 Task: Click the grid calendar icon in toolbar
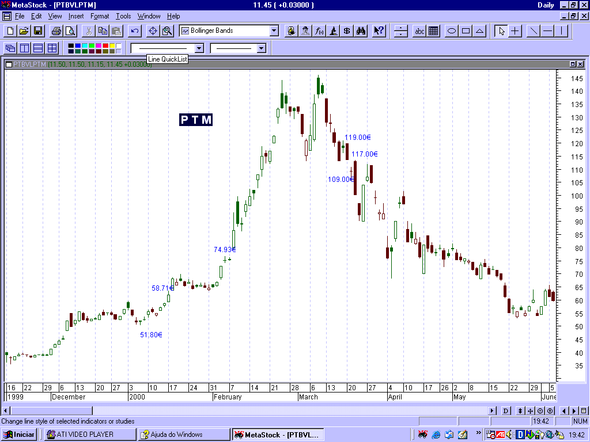click(x=433, y=31)
